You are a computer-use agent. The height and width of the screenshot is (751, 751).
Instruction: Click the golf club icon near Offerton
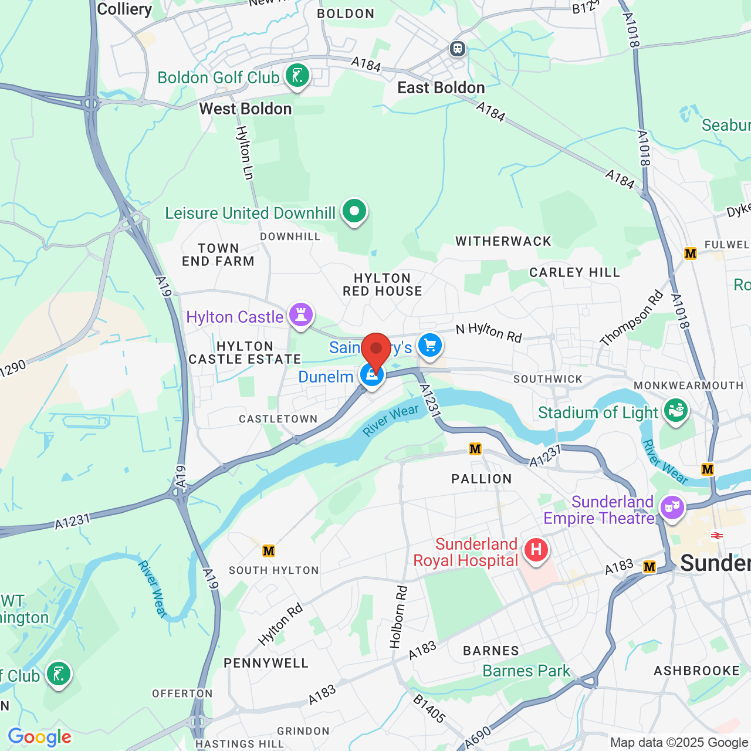click(59, 674)
